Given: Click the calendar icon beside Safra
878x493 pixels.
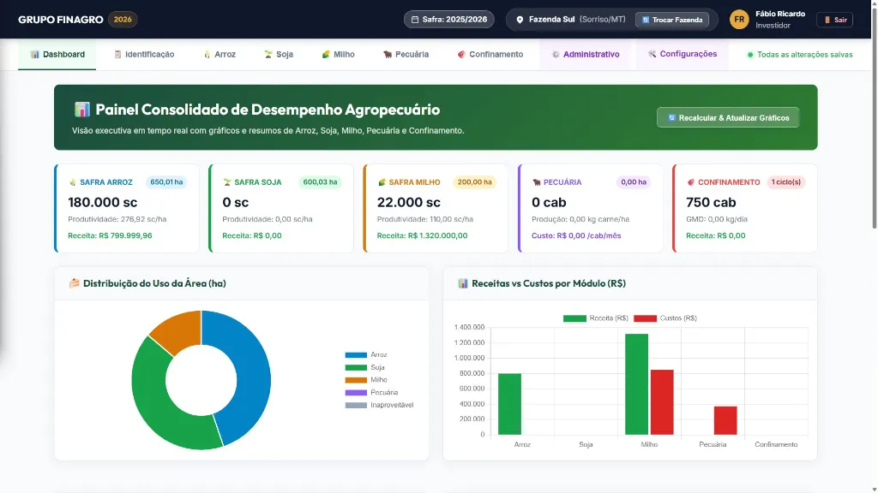Looking at the screenshot, I should [x=415, y=20].
